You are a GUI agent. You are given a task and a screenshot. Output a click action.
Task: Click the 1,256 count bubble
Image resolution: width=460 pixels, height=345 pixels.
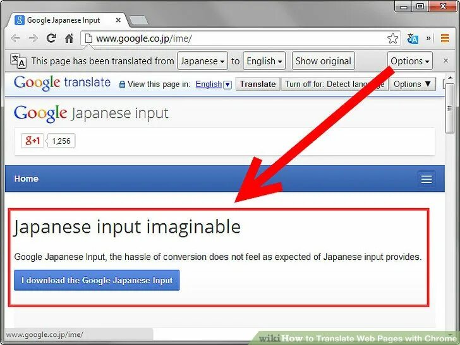coord(61,141)
